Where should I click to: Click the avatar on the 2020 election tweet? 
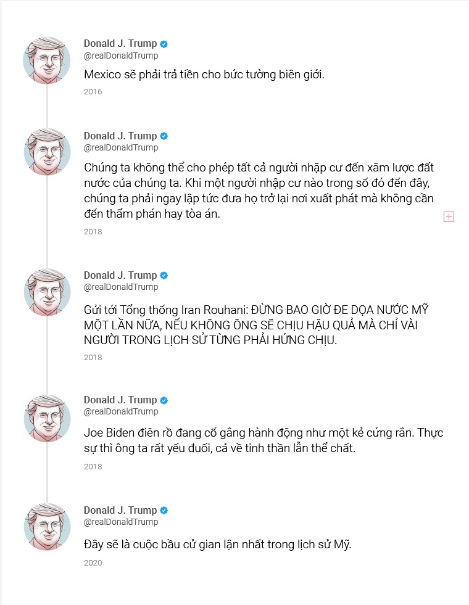[47, 527]
